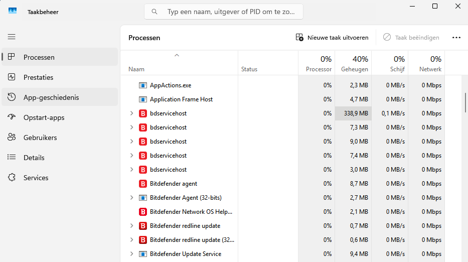This screenshot has width=468, height=262.
Task: Click the 2,1 MB memory value
Action: 359,211
